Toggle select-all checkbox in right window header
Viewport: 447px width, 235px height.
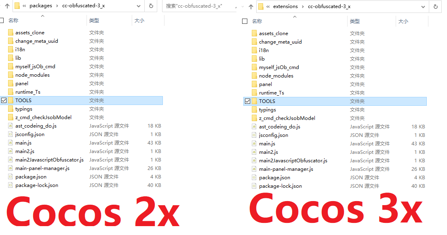(x=245, y=21)
